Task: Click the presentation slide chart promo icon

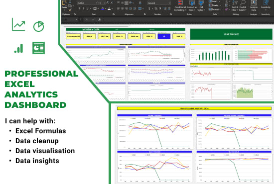Action: (x=39, y=48)
